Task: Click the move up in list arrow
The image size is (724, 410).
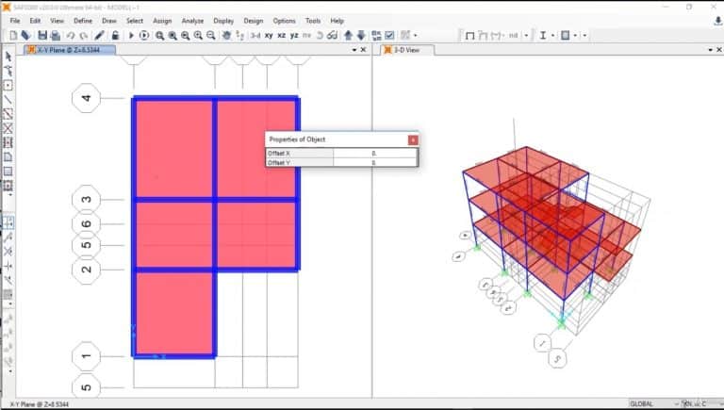Action: click(348, 35)
